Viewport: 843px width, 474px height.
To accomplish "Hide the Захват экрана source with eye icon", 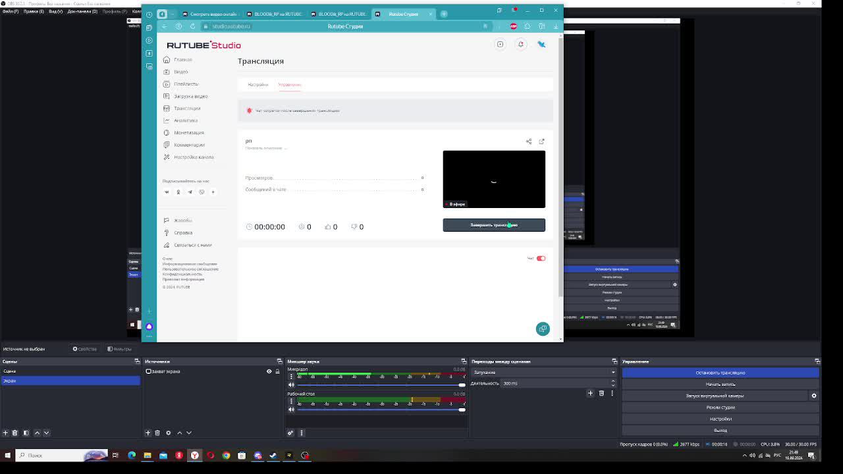I will click(269, 371).
